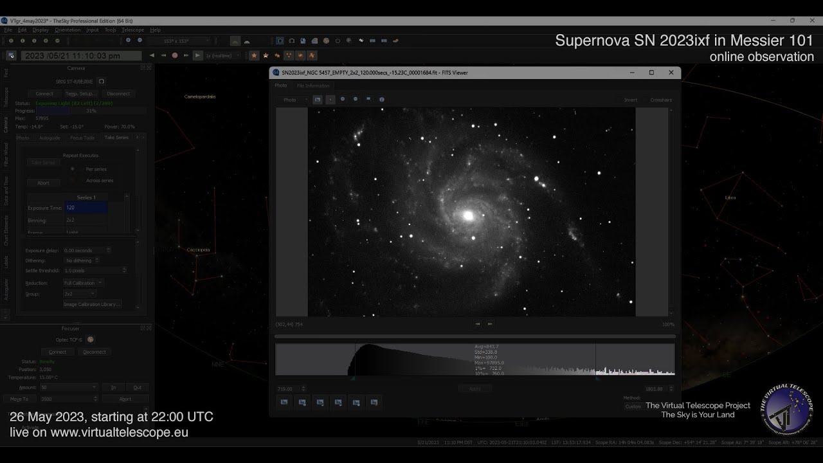Click the camera Connect button
Image resolution: width=823 pixels, height=463 pixels.
click(x=44, y=94)
